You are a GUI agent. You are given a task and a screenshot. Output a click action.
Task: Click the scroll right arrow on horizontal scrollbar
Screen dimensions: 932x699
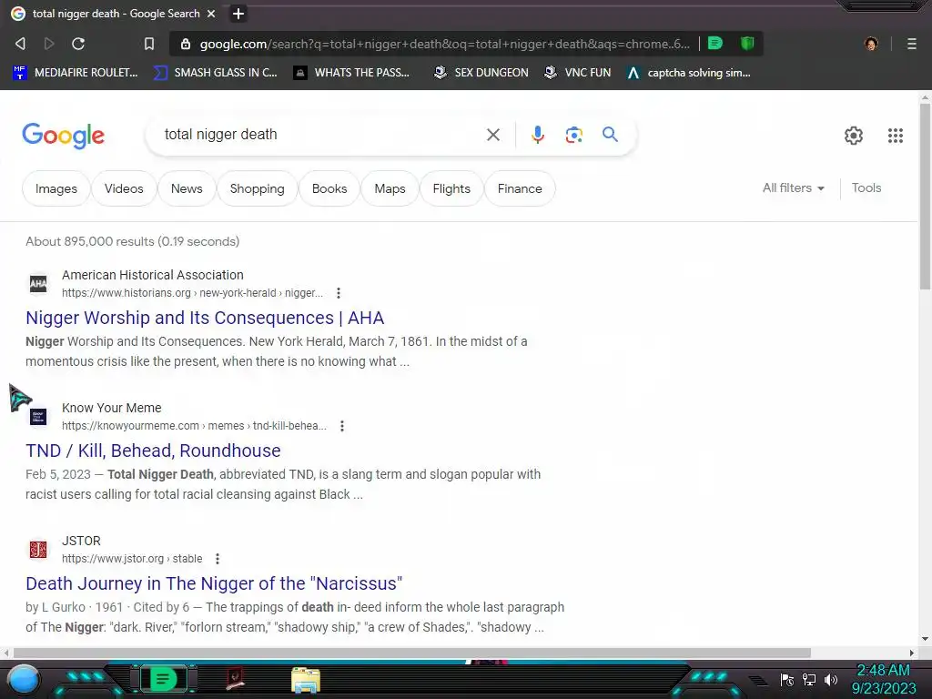tap(912, 653)
